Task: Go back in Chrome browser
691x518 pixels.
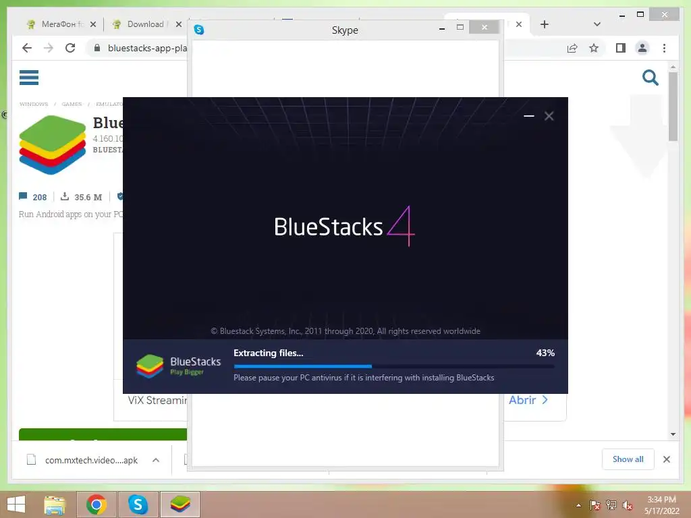Action: (x=27, y=48)
